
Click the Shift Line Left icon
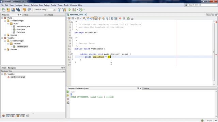coord(112,18)
